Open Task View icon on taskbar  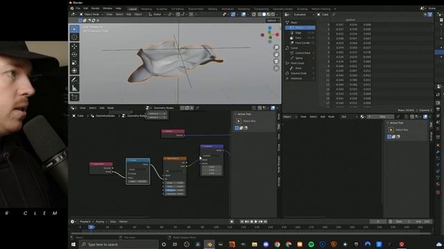coord(175,244)
